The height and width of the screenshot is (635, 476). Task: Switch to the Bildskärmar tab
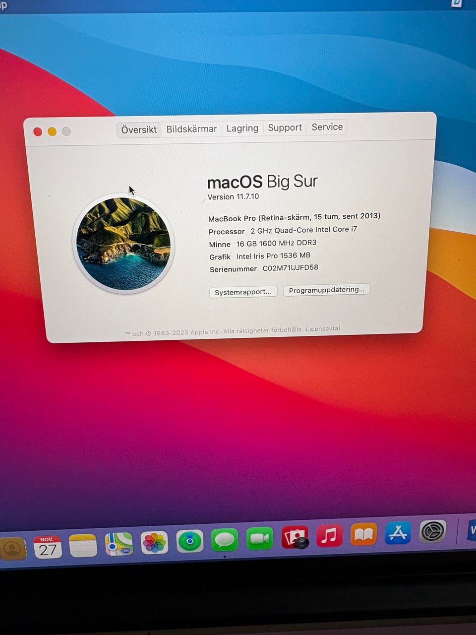191,129
